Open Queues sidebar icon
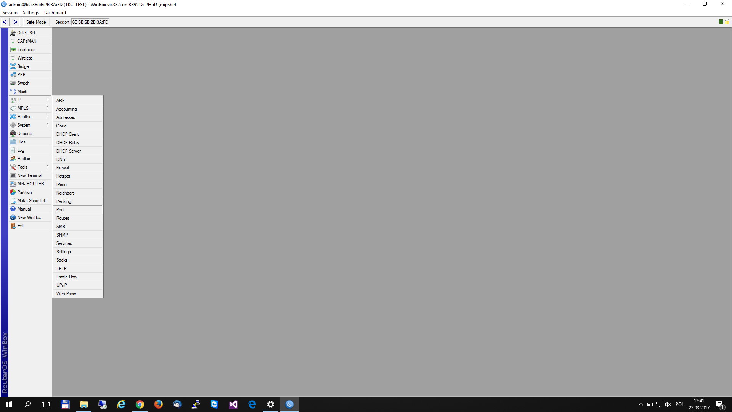The image size is (732, 412). [x=13, y=134]
